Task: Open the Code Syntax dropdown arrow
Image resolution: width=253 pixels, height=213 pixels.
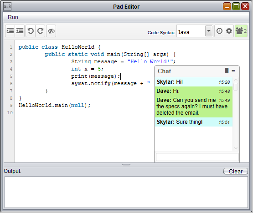Action: [209, 31]
